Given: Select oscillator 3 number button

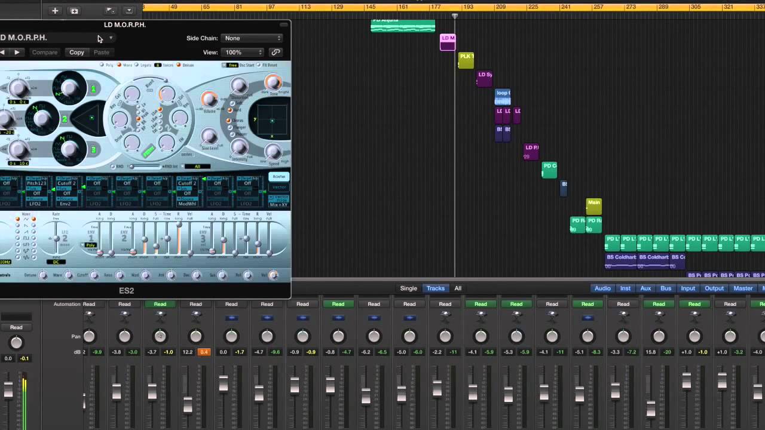Looking at the screenshot, I should tap(93, 149).
